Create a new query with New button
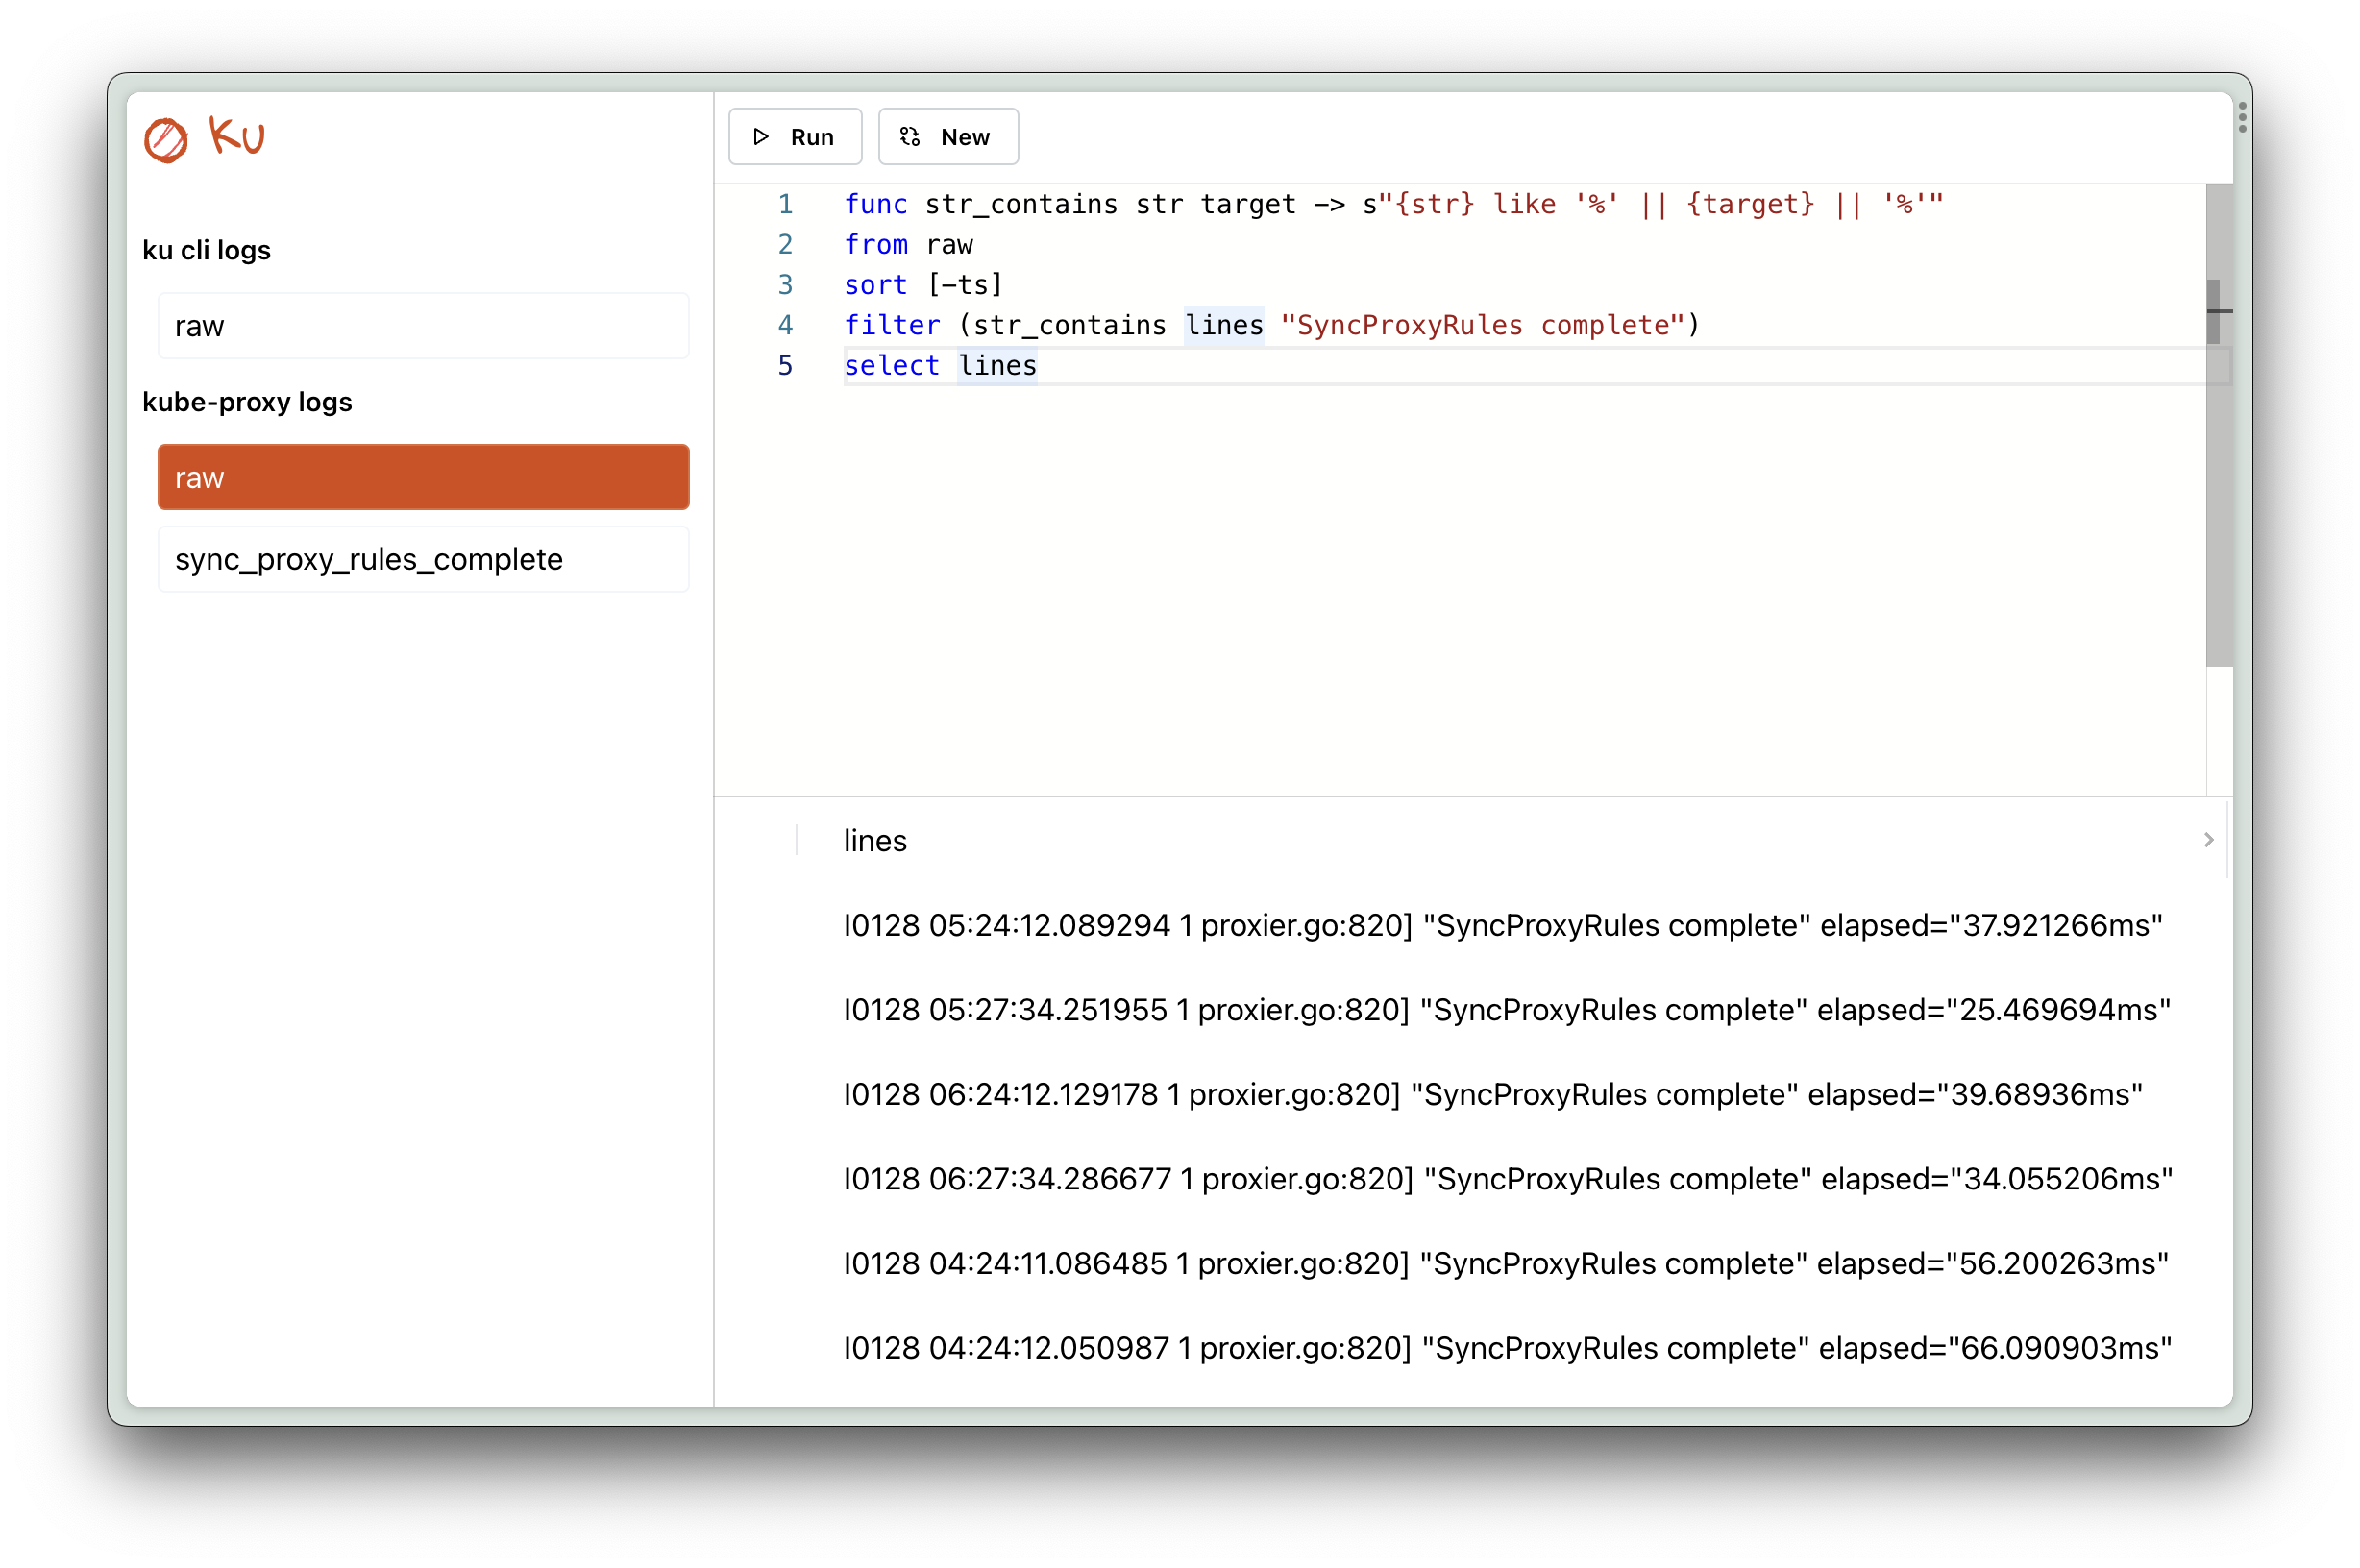This screenshot has height=1568, width=2360. (947, 137)
